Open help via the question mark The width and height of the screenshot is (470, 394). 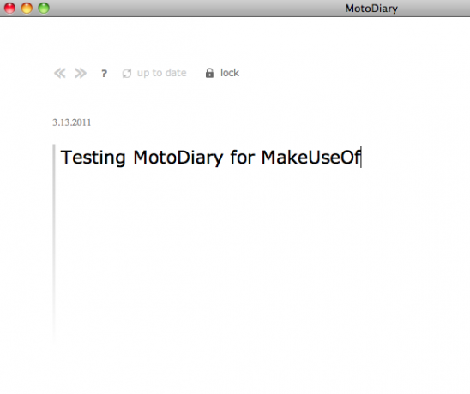104,74
